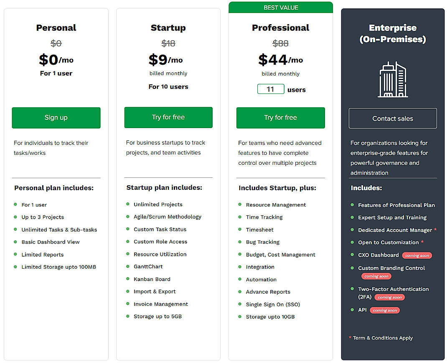This screenshot has width=447, height=363.
Task: Select the users count input showing 11
Action: pos(271,89)
